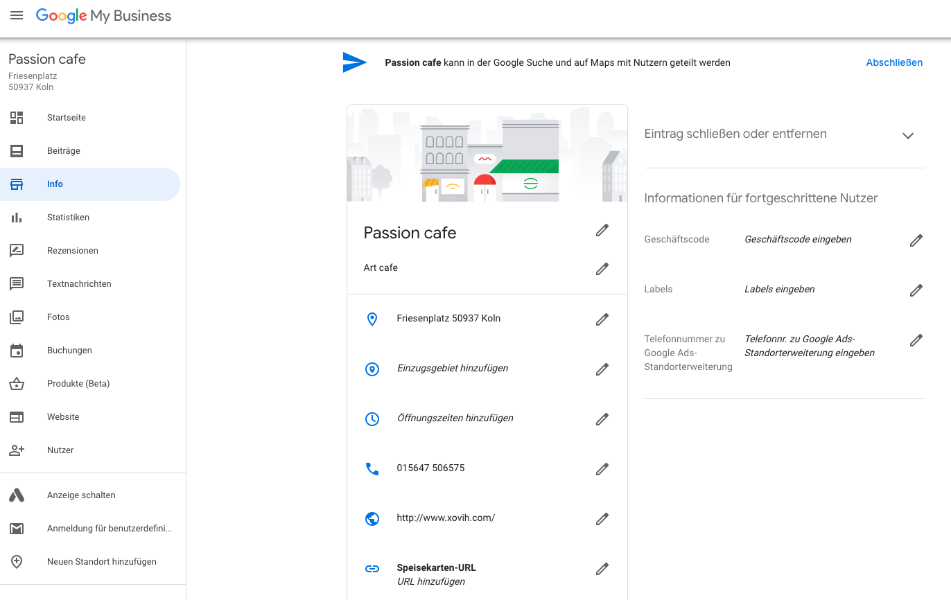
Task: Click the Statistiken bar chart icon
Action: [x=17, y=218]
